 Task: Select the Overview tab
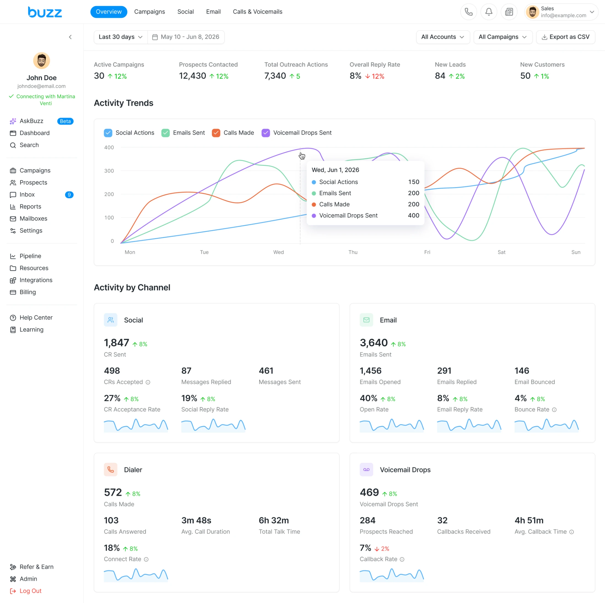pyautogui.click(x=109, y=12)
